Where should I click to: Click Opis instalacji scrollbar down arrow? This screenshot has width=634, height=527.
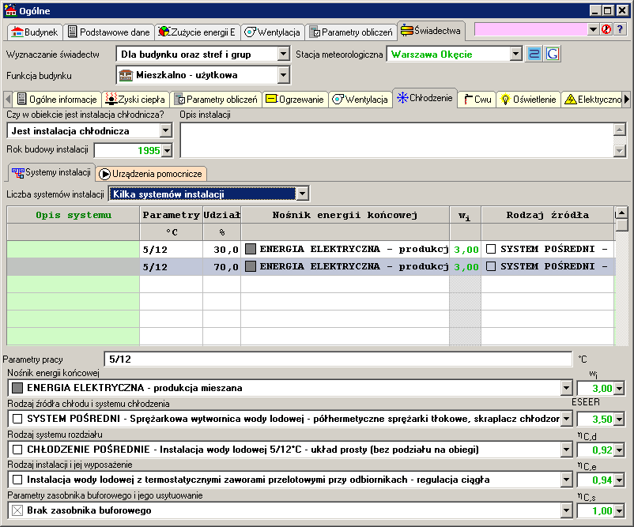point(620,151)
